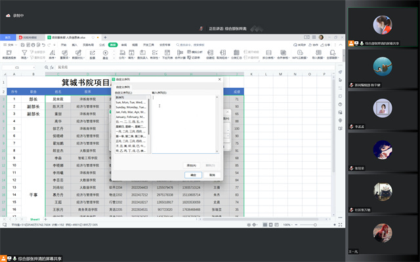The height and width of the screenshot is (262, 420).
Task: Switch to the Sheet1 worksheet tab
Action: [35, 219]
